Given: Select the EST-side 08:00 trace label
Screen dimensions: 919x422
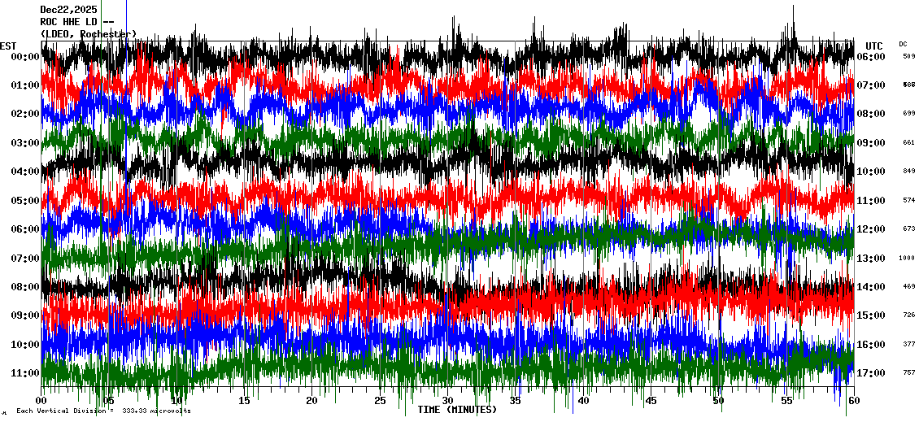Looking at the screenshot, I should click(x=24, y=286).
